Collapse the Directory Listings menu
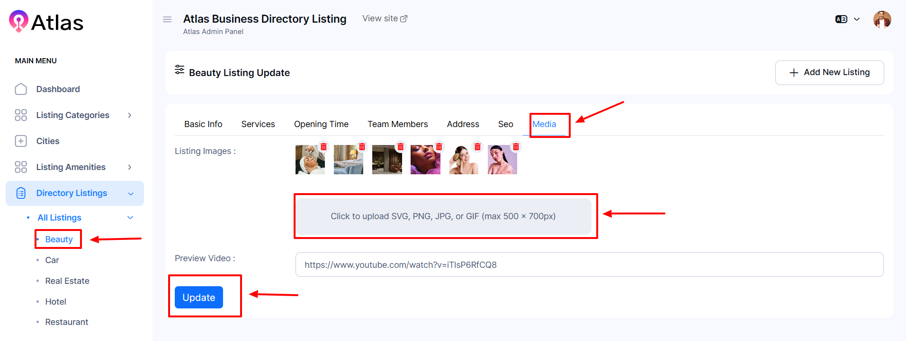This screenshot has height=341, width=906. click(x=131, y=194)
